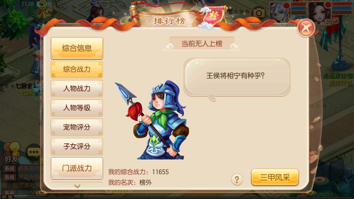Expand category list with down chevron
This screenshot has width=354, height=199.
(x=77, y=186)
